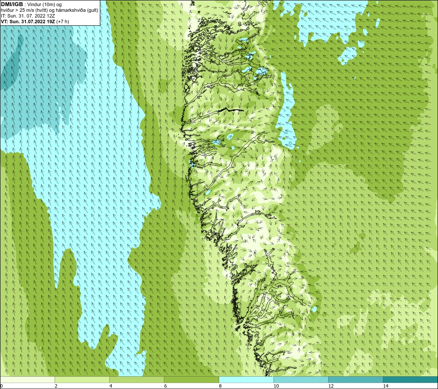
Task: Click the '0' label on the color scale
Action: [x=1, y=386]
